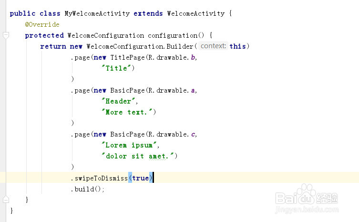
Task: Click the "More text." string literal
Action: tap(127, 112)
